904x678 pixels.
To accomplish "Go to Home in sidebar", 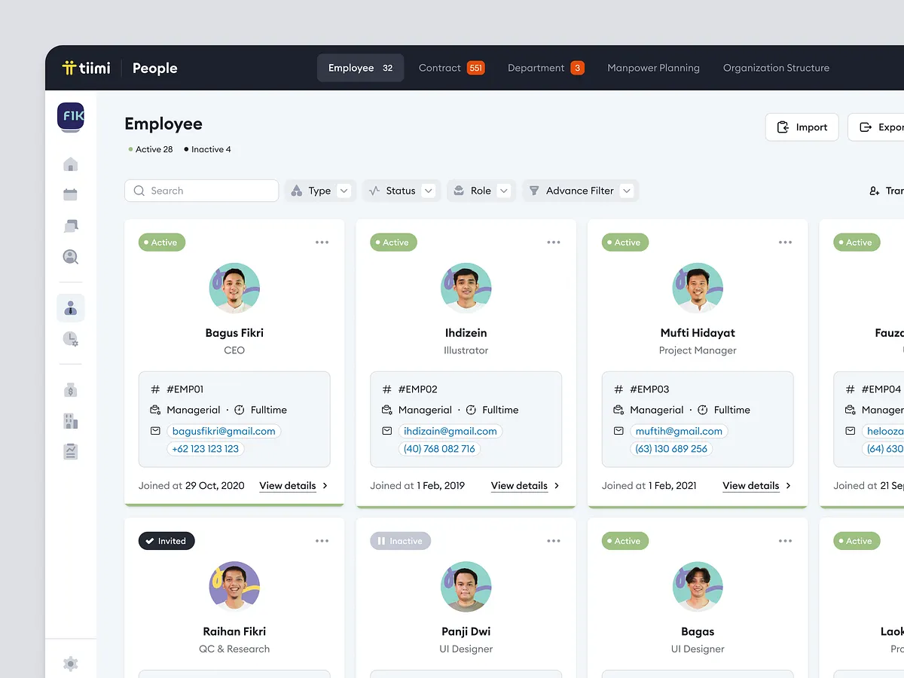I will 71,164.
